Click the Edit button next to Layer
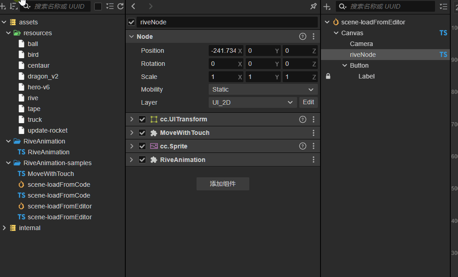458x277 pixels. [308, 102]
